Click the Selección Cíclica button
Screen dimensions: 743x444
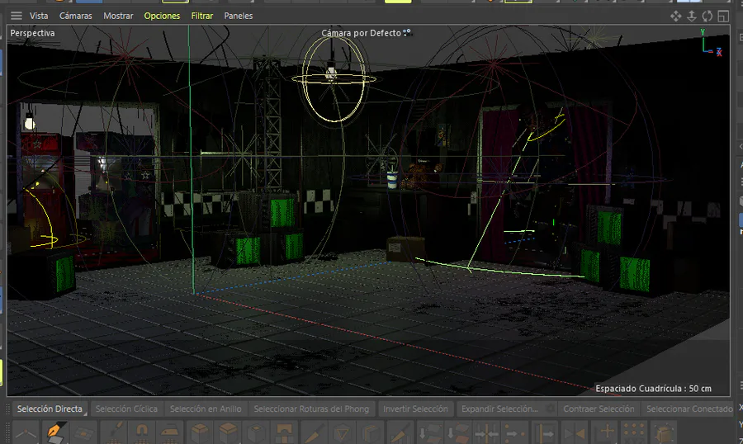126,409
